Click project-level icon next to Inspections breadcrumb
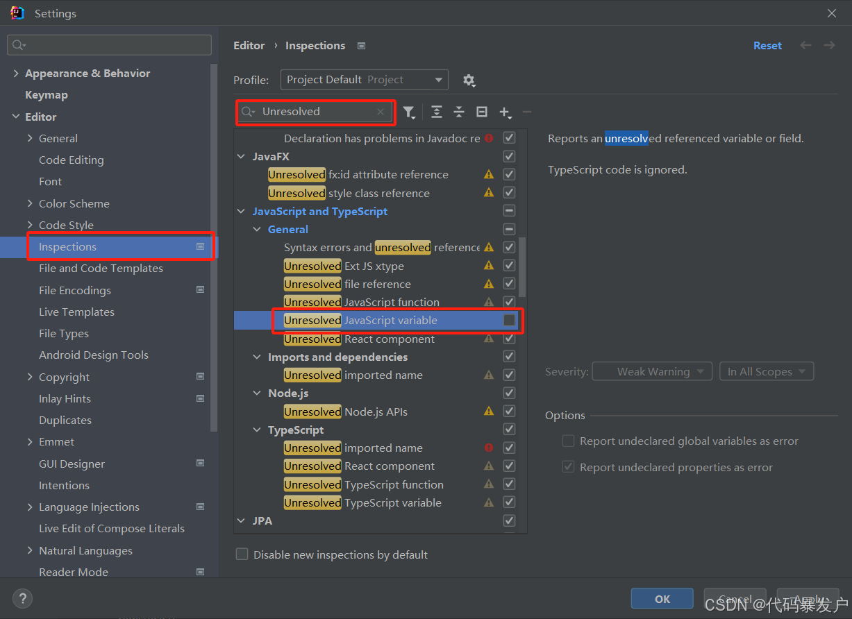Viewport: 852px width, 619px height. pos(361,46)
